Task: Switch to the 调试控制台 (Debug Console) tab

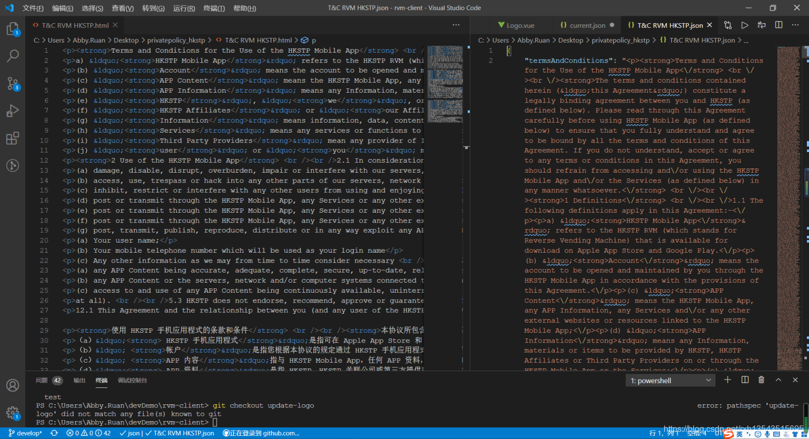Action: click(x=132, y=380)
